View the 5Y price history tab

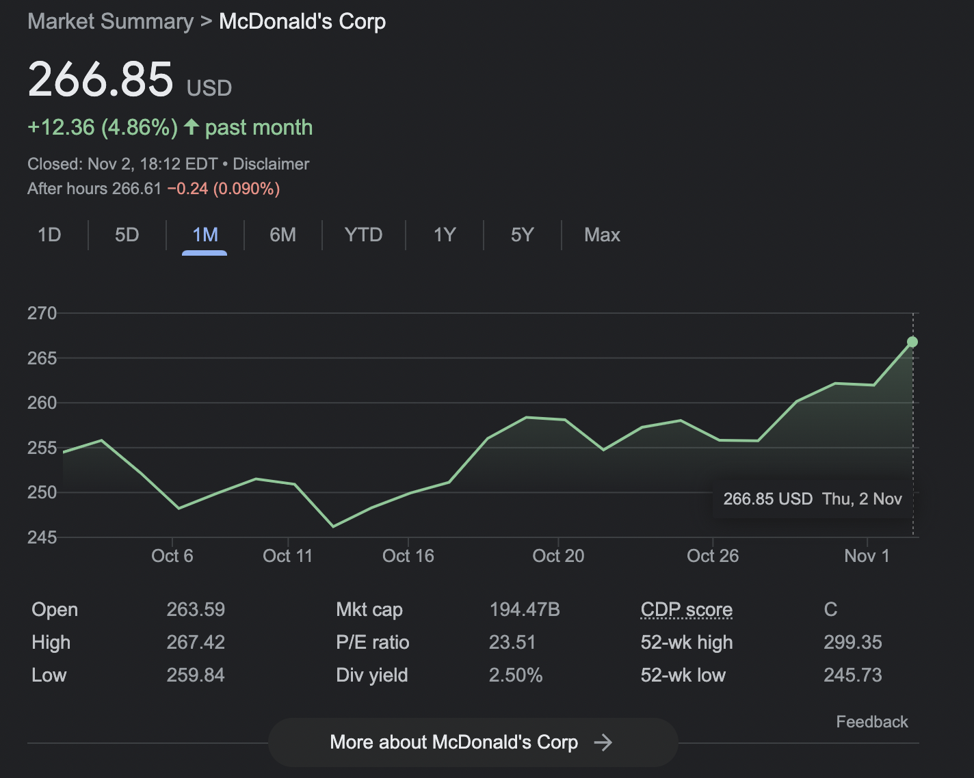522,235
